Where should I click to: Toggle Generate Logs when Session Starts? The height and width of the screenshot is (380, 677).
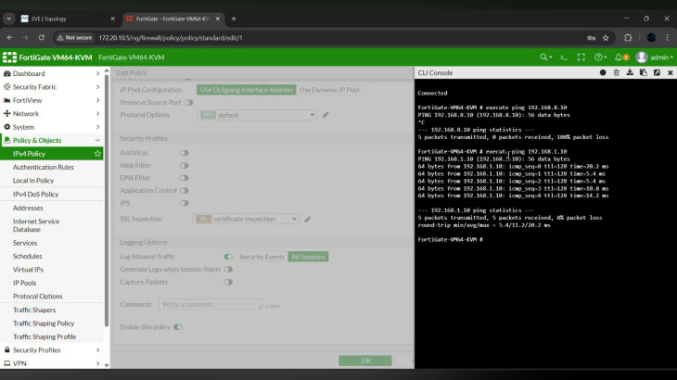click(x=228, y=269)
